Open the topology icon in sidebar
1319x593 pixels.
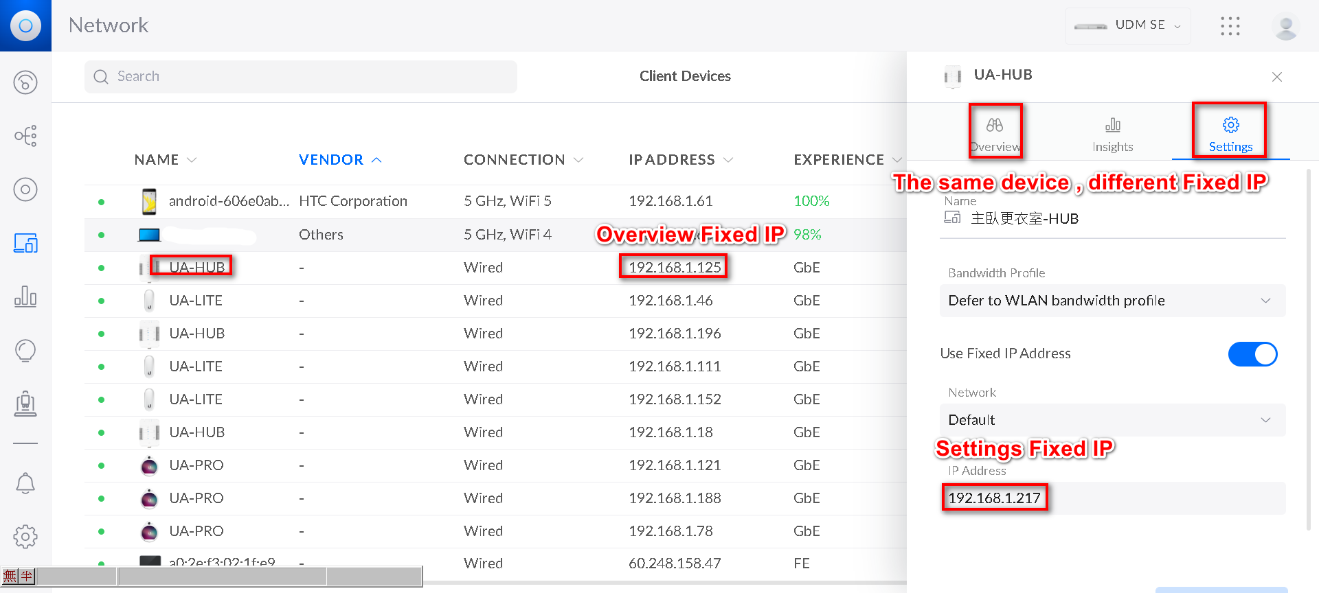25,136
